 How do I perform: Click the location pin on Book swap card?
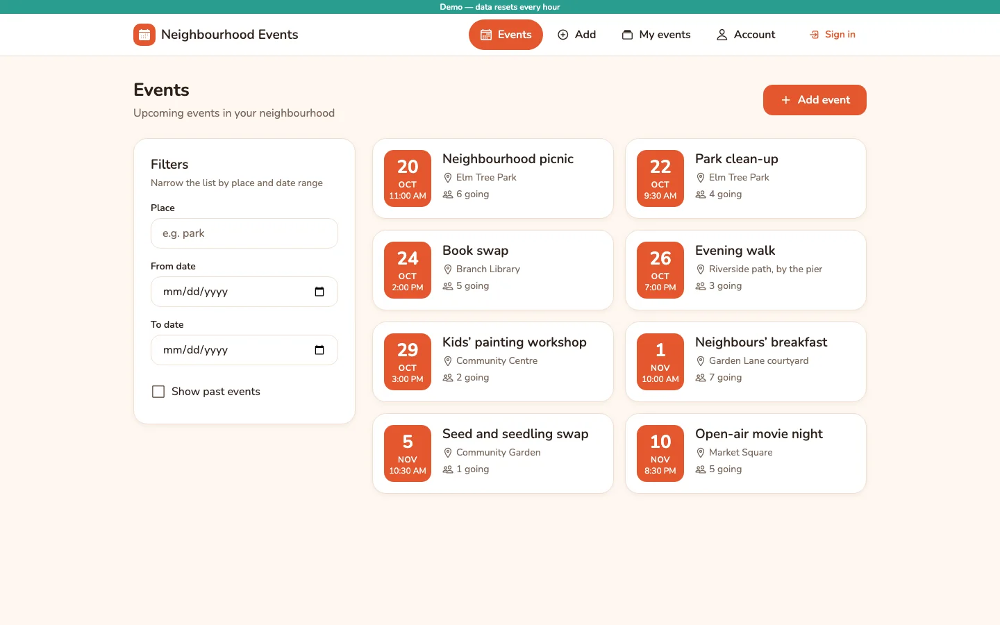pos(448,269)
